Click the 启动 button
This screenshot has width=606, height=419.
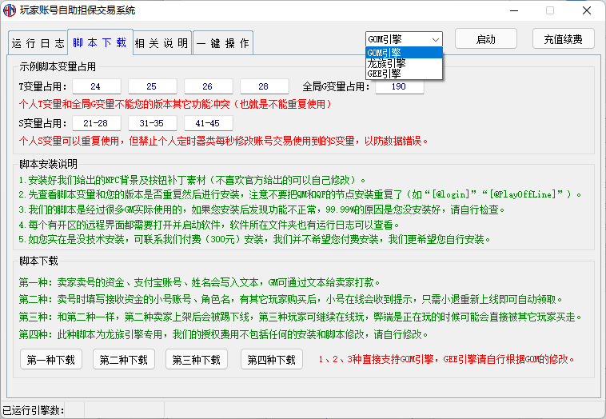(486, 39)
